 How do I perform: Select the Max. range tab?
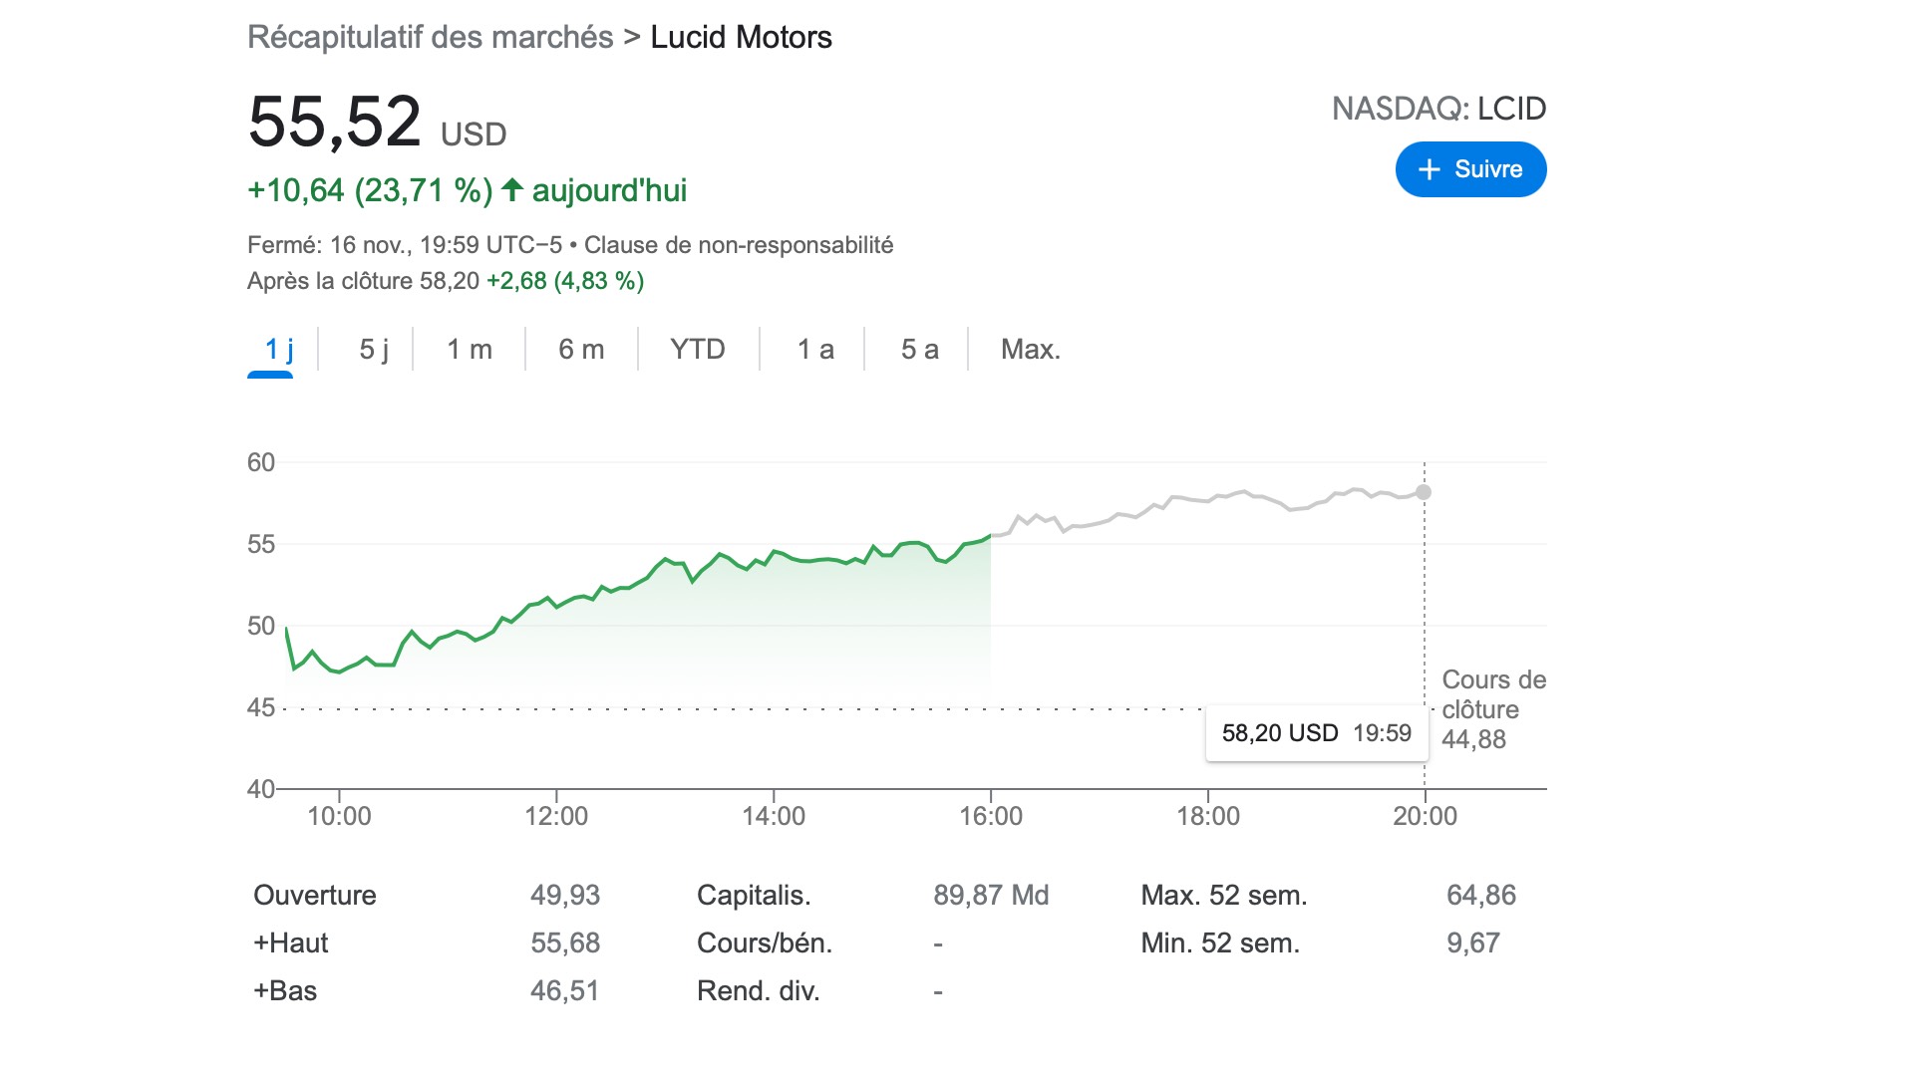tap(1031, 350)
